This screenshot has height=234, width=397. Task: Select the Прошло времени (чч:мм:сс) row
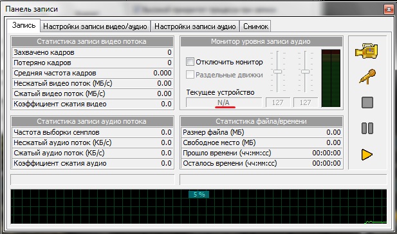pyautogui.click(x=261, y=153)
